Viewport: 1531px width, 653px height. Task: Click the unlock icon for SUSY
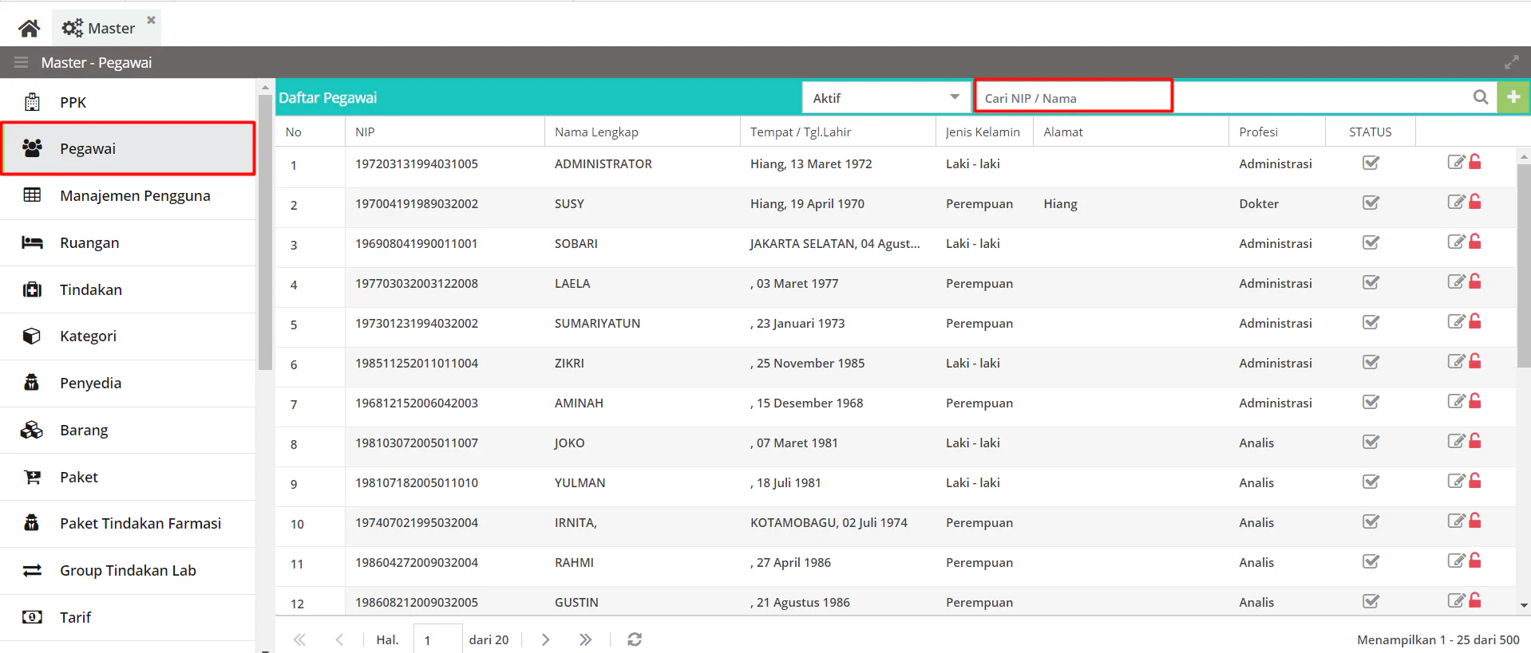coord(1475,202)
